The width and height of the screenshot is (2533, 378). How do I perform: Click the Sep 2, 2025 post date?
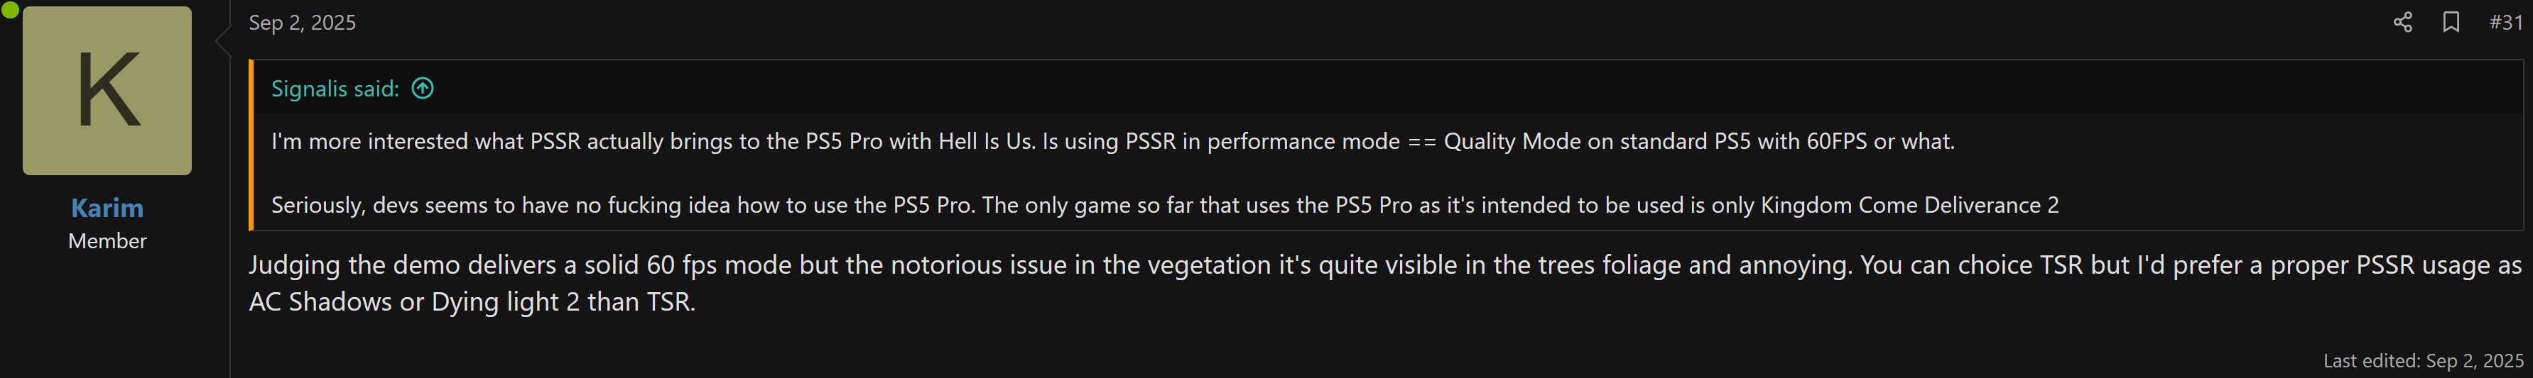pos(302,23)
